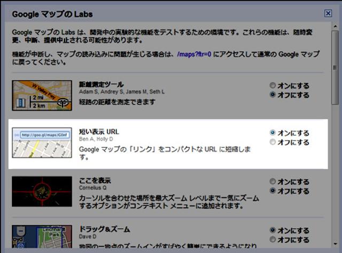Open the /maps?ftr=0 link
Image resolution: width=342 pixels, height=253 pixels.
coord(194,54)
